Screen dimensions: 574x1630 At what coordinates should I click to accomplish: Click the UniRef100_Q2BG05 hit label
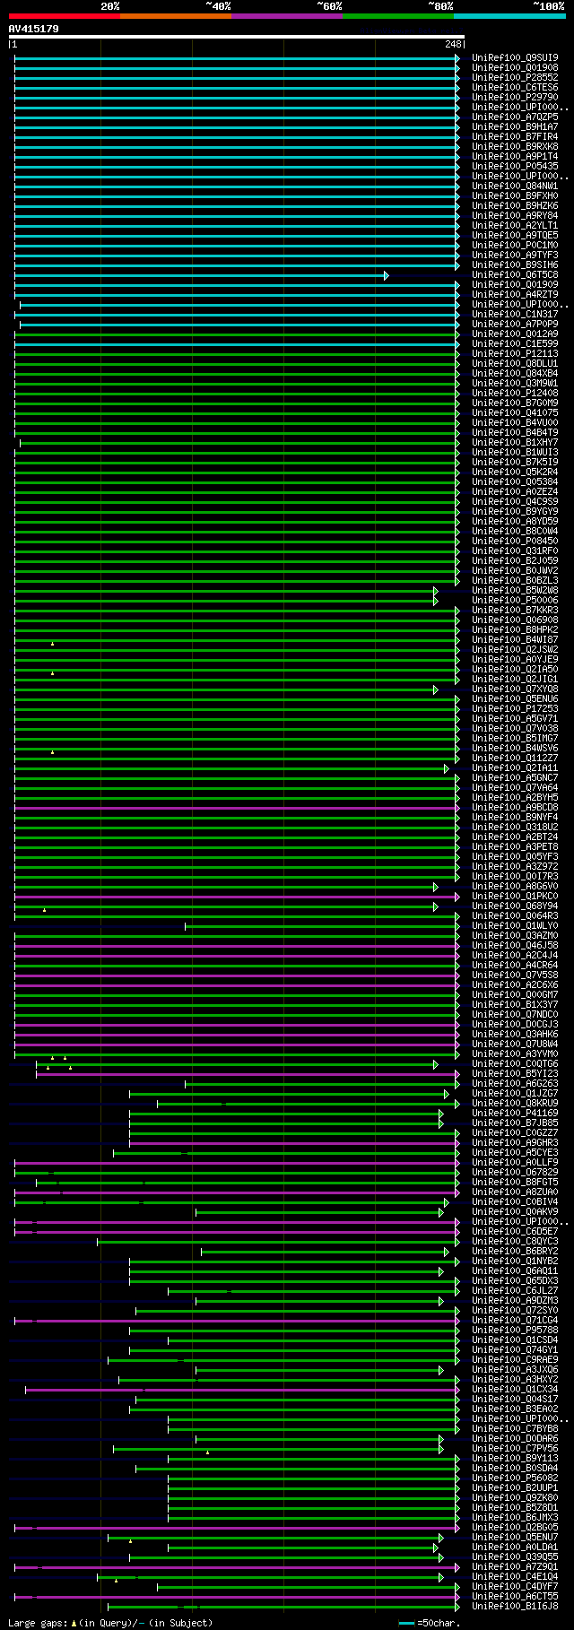click(515, 1528)
